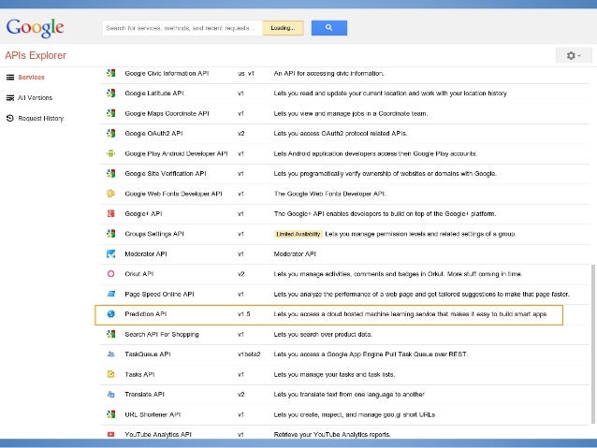Open Google OAuth2 API
Image resolution: width=597 pixels, height=448 pixels.
153,133
